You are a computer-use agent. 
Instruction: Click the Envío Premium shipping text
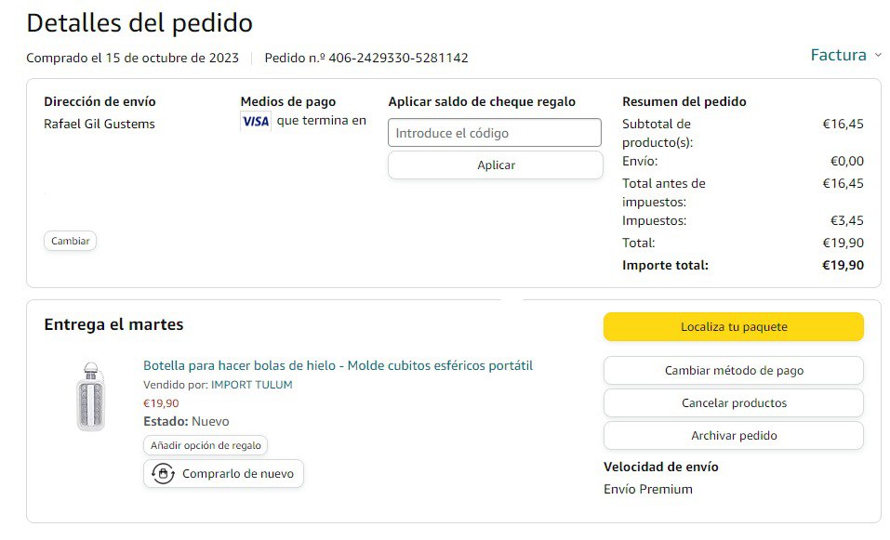point(647,489)
